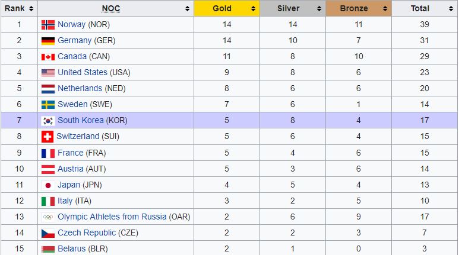Viewport: 459px width, 255px height.
Task: Click the Switzerland flag icon
Action: point(48,137)
